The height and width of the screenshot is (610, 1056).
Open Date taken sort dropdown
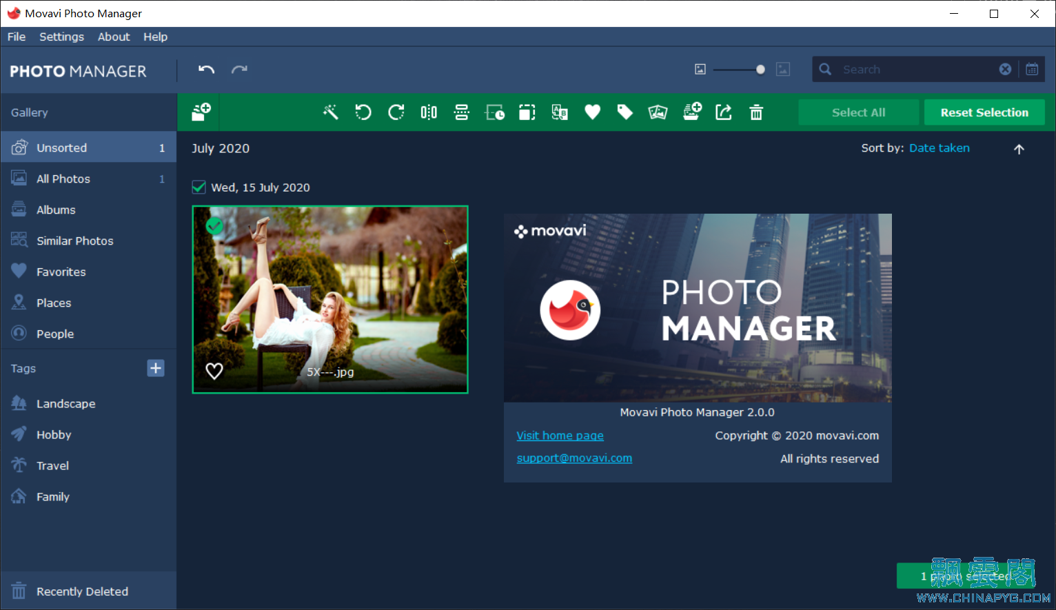click(939, 148)
